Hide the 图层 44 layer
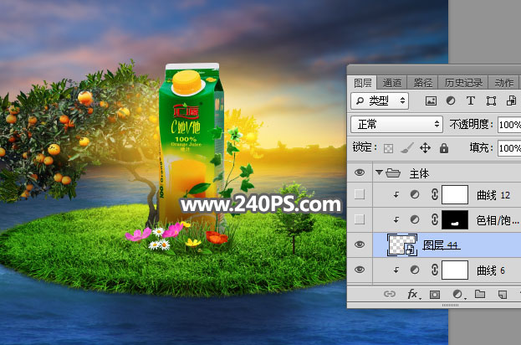521x345 pixels. click(x=360, y=245)
